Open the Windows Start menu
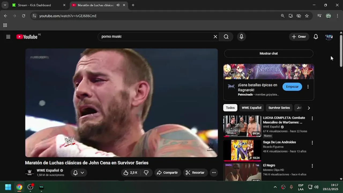The width and height of the screenshot is (343, 193). 8,187
